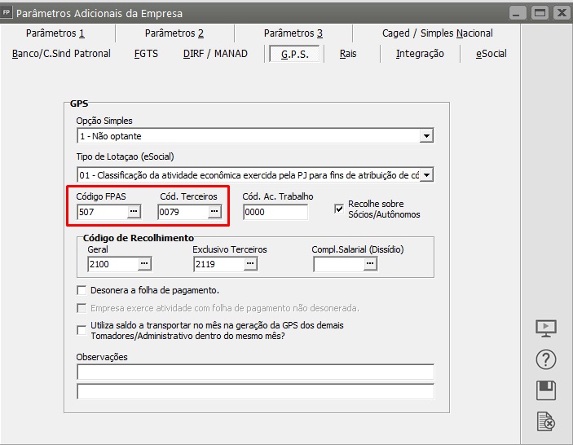
Task: Click the Cód. Ac. Trabalho input field
Action: (x=275, y=212)
